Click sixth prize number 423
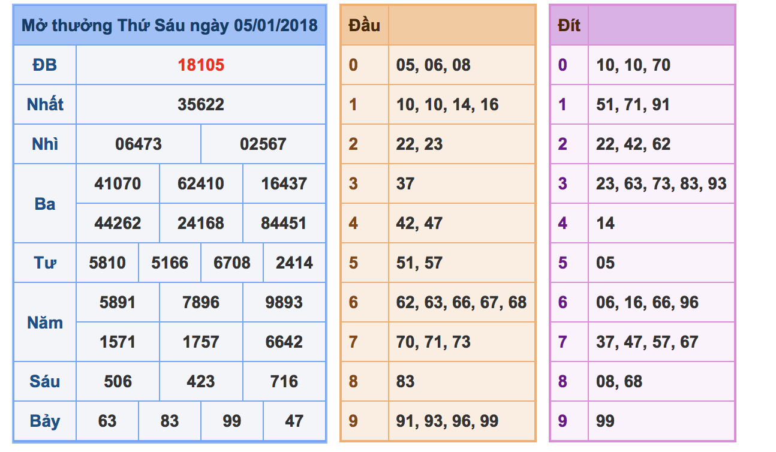 [201, 381]
